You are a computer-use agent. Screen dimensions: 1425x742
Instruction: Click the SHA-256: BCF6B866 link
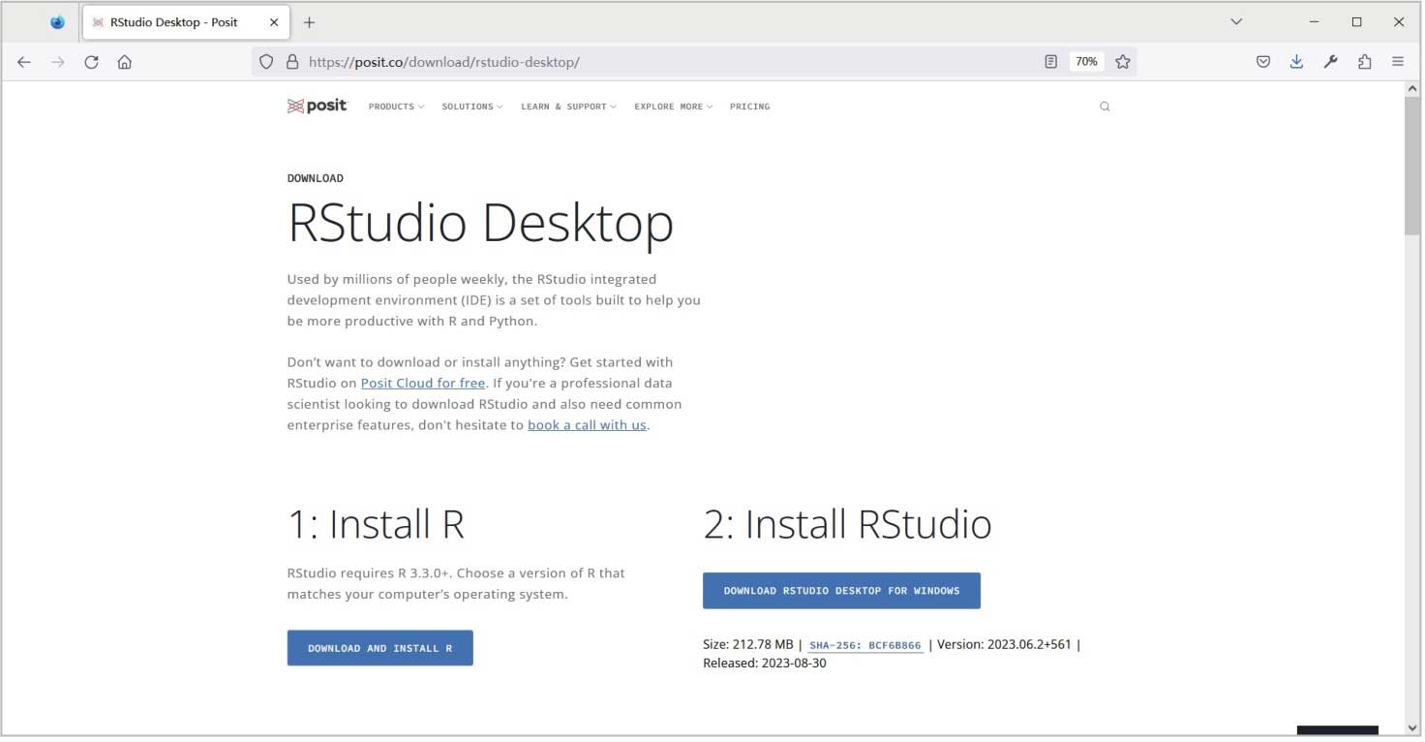click(x=865, y=645)
